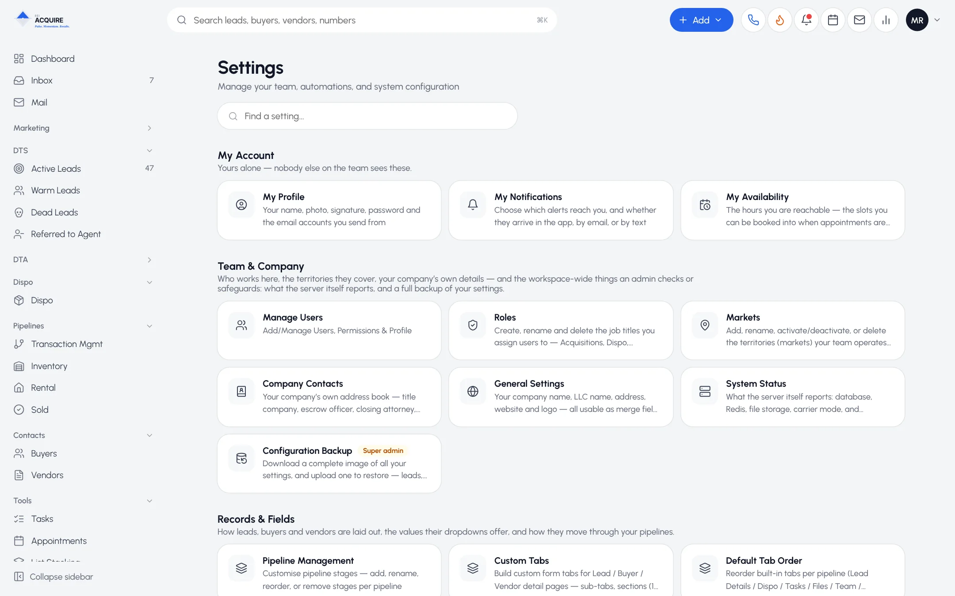Focus the global search leads field
955x596 pixels.
point(362,20)
